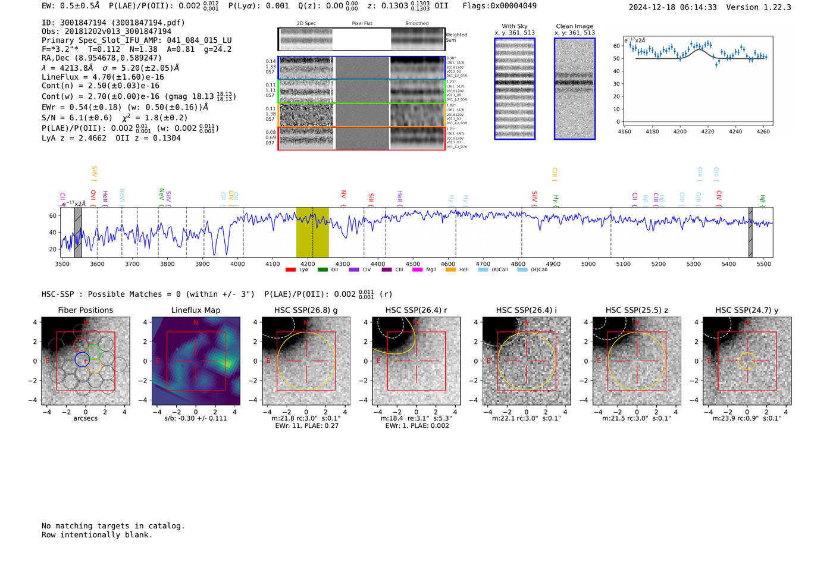Click the Smoothed column header
This screenshot has width=833, height=567.
pyautogui.click(x=416, y=24)
